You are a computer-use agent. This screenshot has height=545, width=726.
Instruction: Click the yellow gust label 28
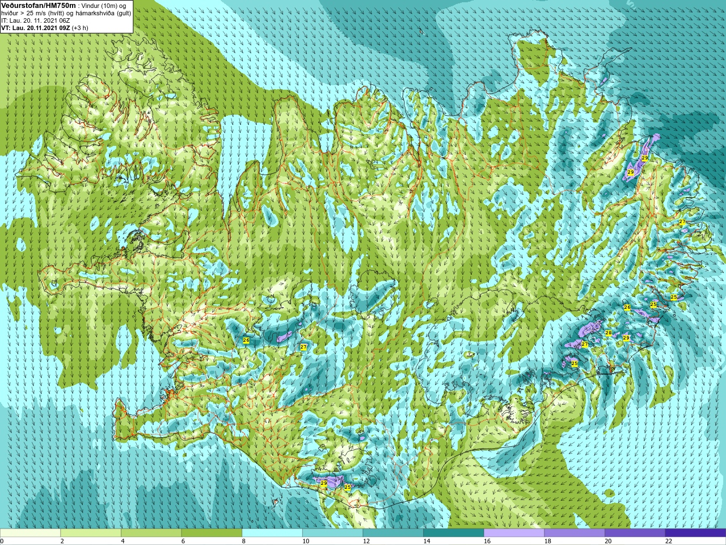click(x=609, y=333)
